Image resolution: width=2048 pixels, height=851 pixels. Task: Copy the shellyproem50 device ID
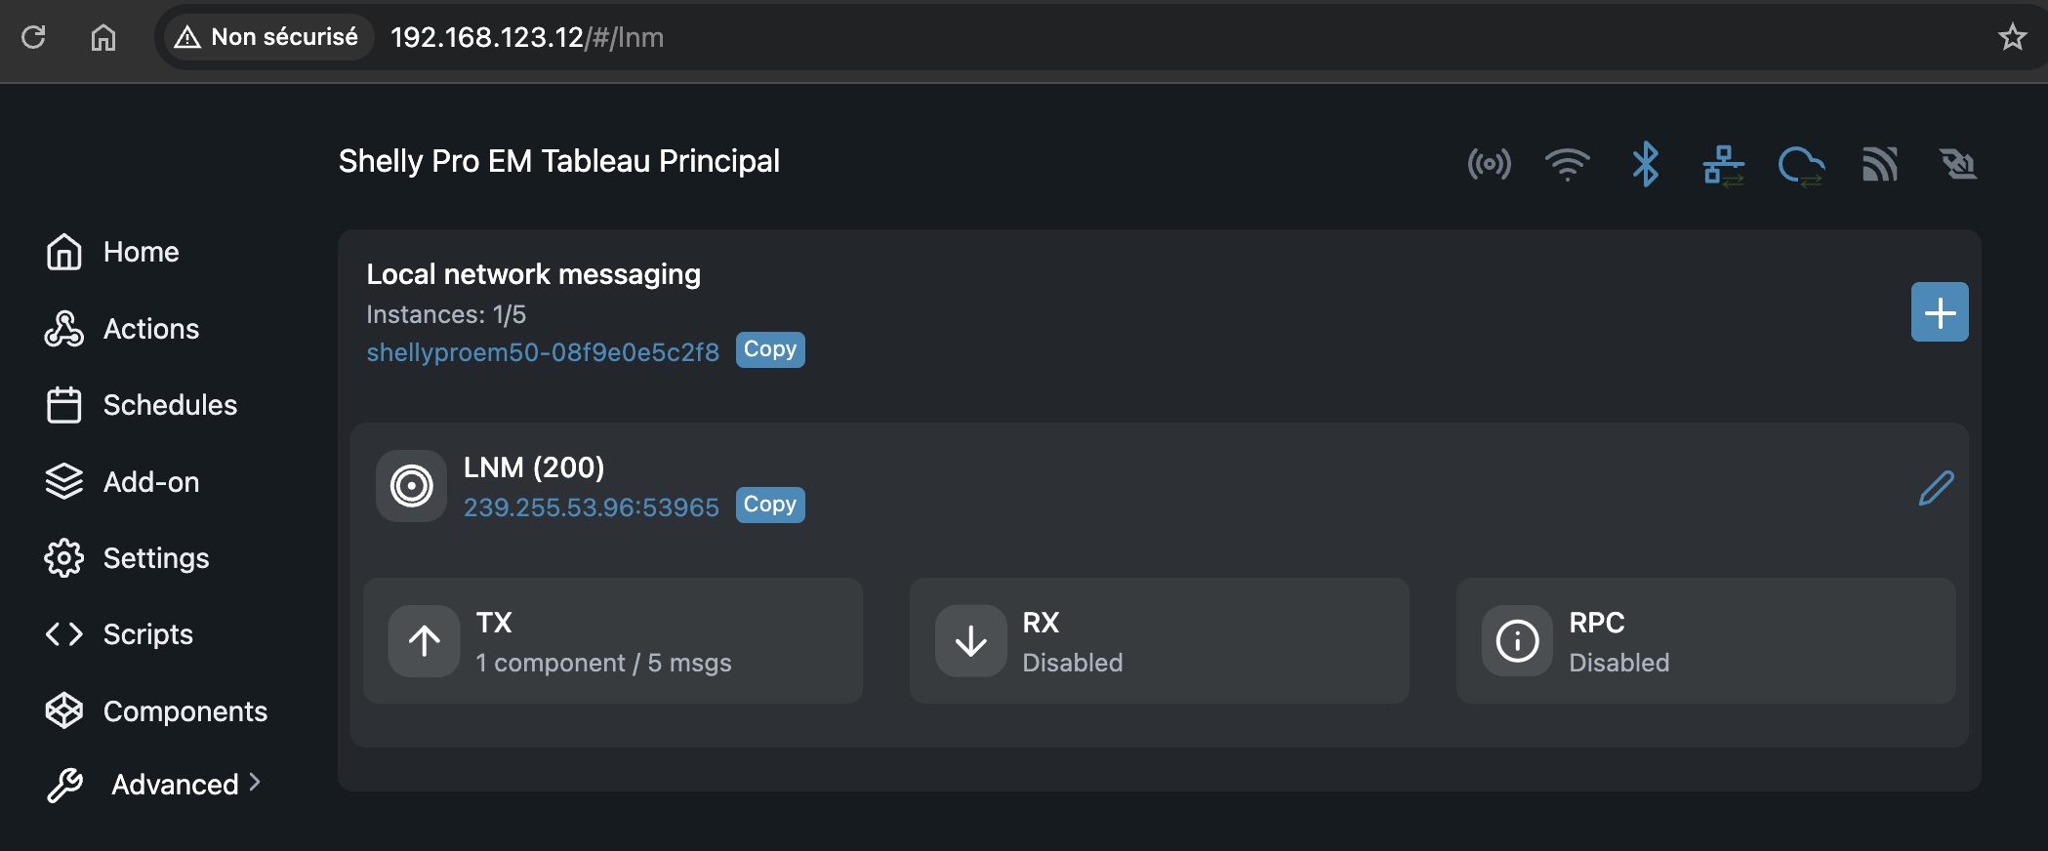[769, 349]
